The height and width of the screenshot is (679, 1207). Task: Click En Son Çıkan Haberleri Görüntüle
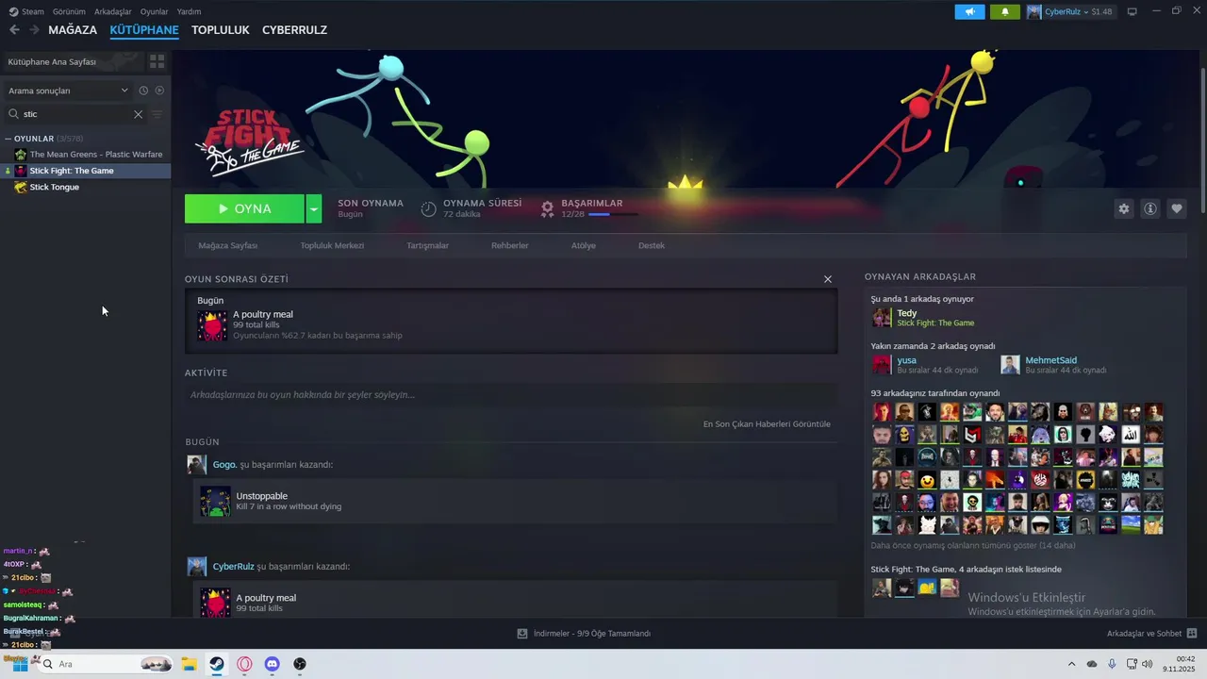tap(767, 424)
